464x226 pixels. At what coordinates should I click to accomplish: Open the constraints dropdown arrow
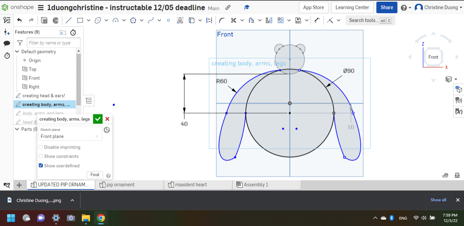pos(339,20)
